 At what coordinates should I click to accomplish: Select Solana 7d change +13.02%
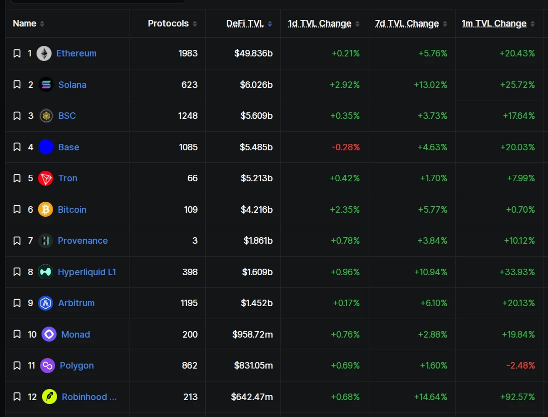[x=430, y=85]
